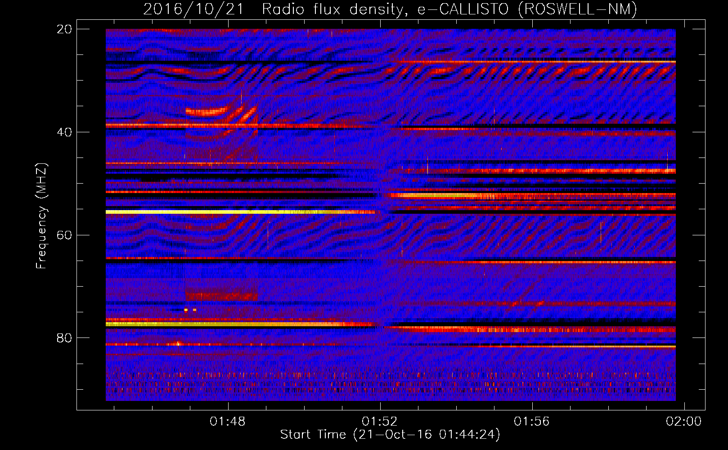Click the bright yellow emission band near 55 MHz
Viewport: 728px width, 450px height.
tap(240, 212)
